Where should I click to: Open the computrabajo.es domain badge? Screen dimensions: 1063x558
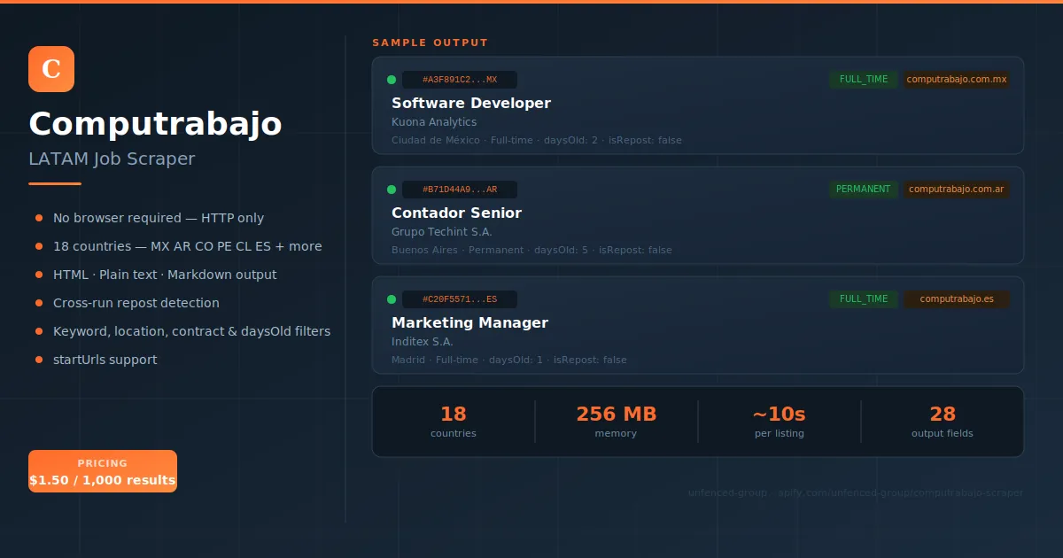tap(957, 299)
